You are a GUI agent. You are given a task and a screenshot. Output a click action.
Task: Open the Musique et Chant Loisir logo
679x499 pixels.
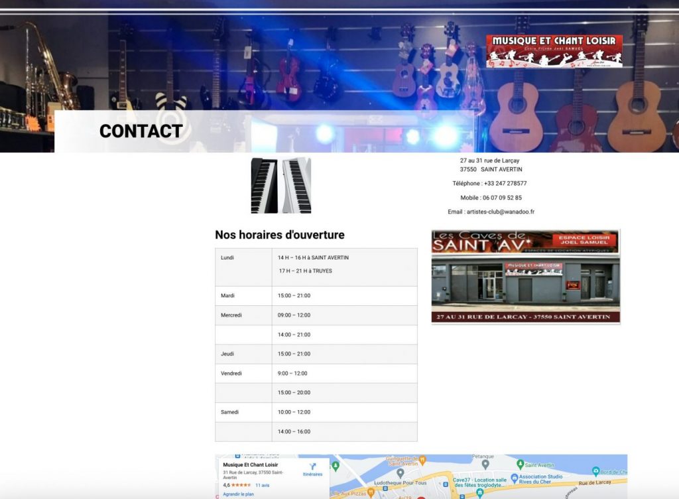point(554,51)
